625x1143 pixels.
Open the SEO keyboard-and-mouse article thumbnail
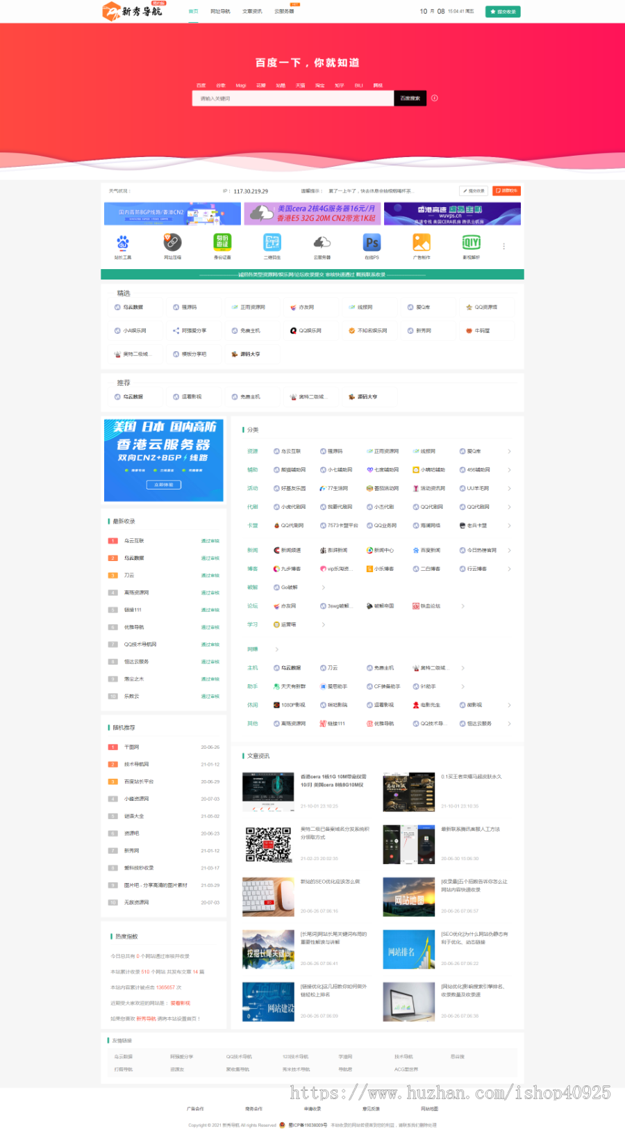[x=268, y=897]
